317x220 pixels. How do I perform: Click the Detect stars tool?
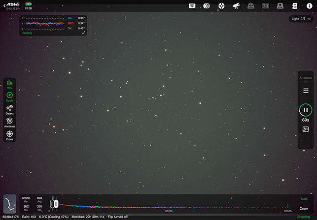[9, 109]
